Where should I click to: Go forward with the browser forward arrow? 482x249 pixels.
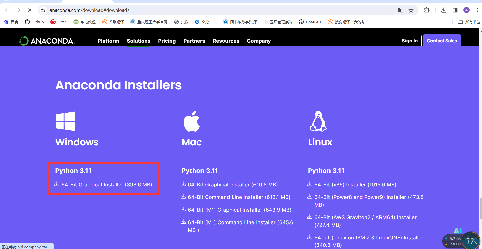point(18,10)
